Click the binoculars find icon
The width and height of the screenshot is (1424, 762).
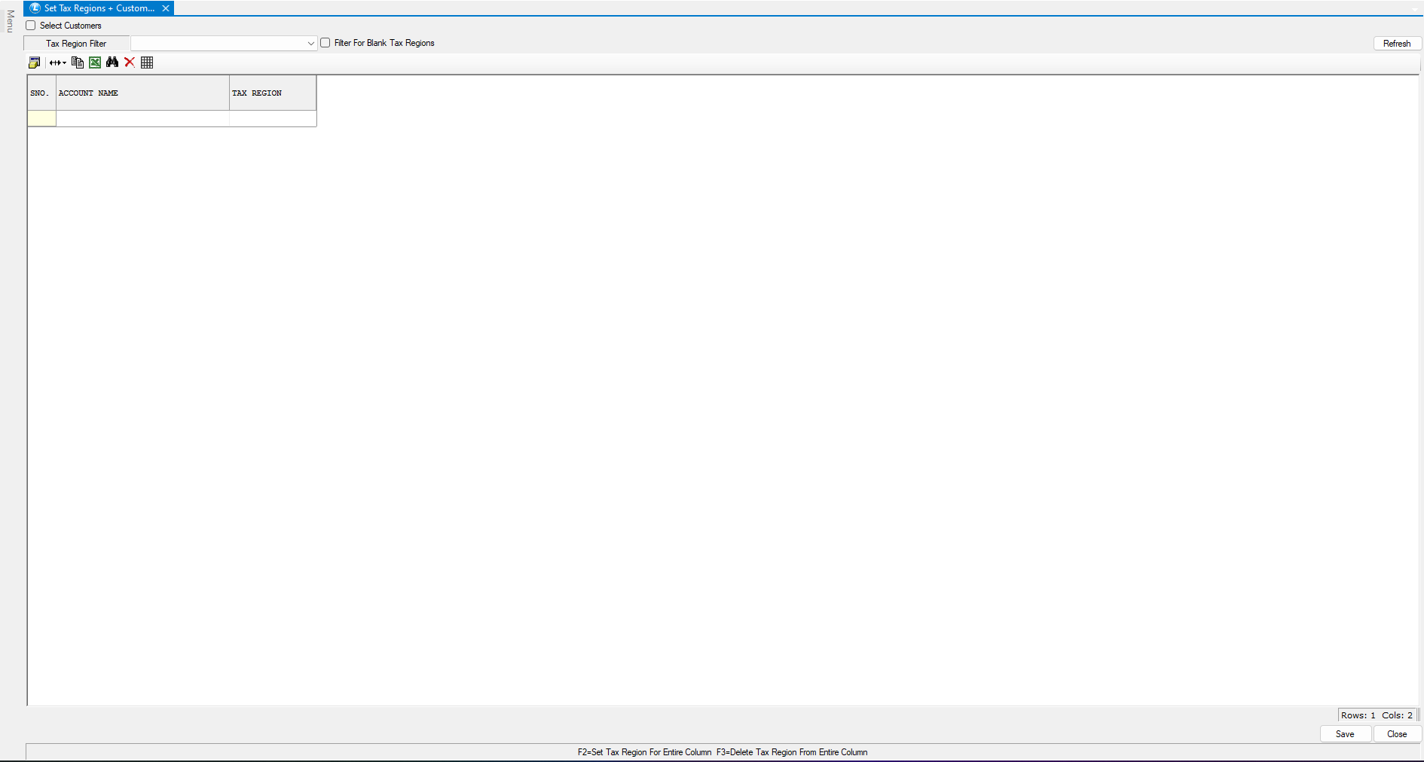[x=112, y=62]
